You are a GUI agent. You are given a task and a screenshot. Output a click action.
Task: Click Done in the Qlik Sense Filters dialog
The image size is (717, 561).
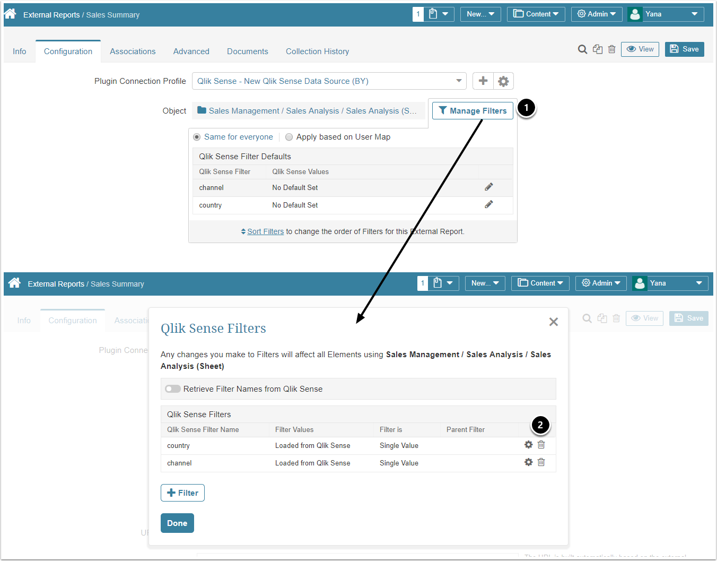pyautogui.click(x=177, y=523)
